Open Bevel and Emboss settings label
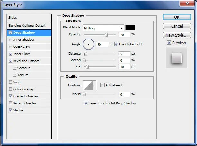This screenshot has width=197, height=146. point(26,61)
